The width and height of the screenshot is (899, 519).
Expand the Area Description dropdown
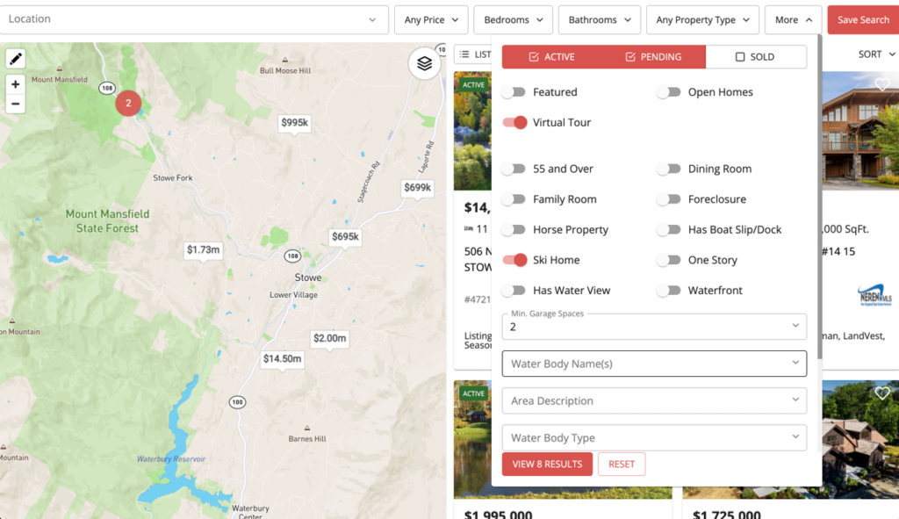(654, 400)
